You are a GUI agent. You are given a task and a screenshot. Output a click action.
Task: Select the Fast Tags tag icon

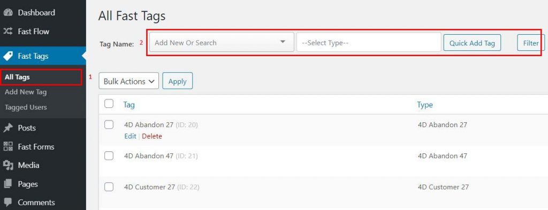[7, 56]
